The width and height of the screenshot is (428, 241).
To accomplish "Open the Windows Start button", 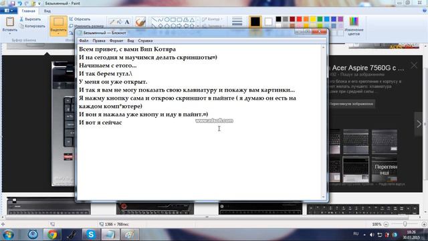I will tap(8, 235).
